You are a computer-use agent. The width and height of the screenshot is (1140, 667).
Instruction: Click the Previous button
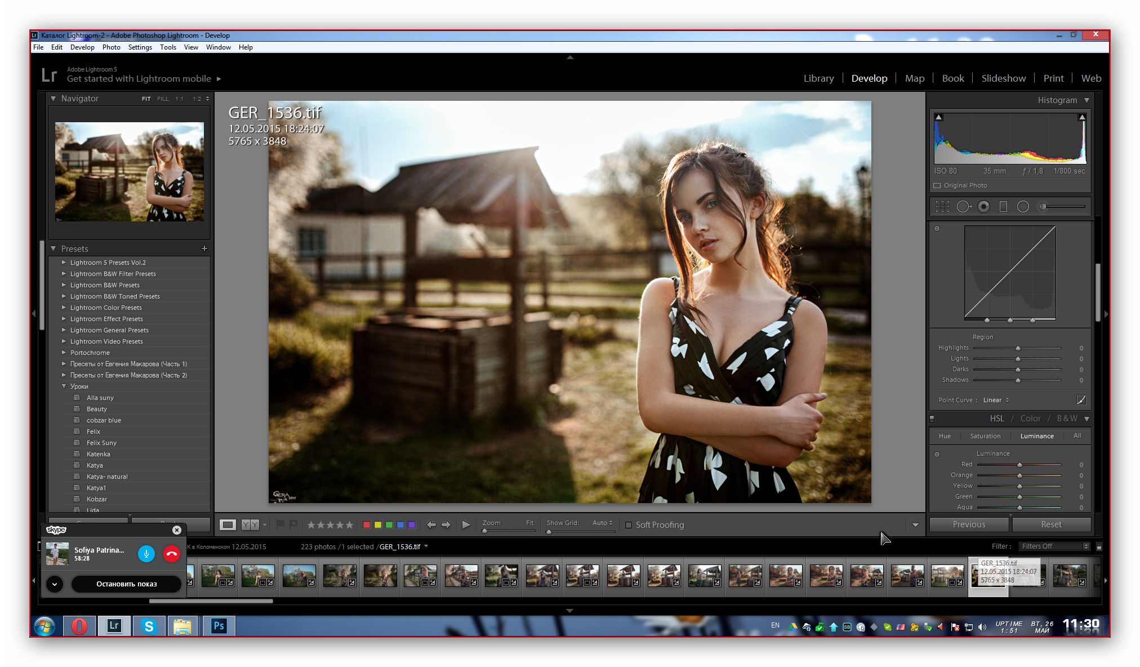coord(969,524)
